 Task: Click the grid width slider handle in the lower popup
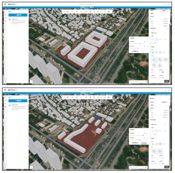coord(143,135)
